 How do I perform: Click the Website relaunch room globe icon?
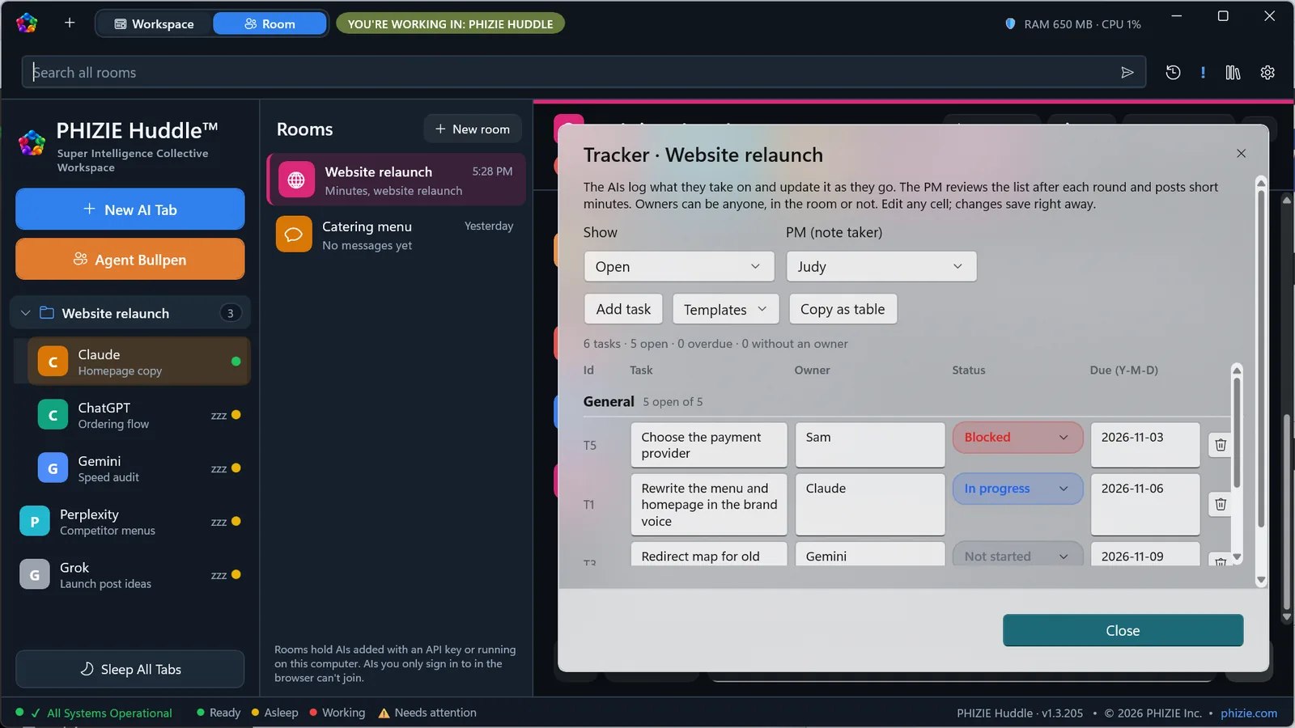[296, 180]
